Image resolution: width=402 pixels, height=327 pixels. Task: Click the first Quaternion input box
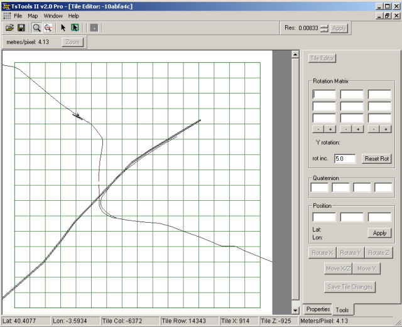click(320, 187)
